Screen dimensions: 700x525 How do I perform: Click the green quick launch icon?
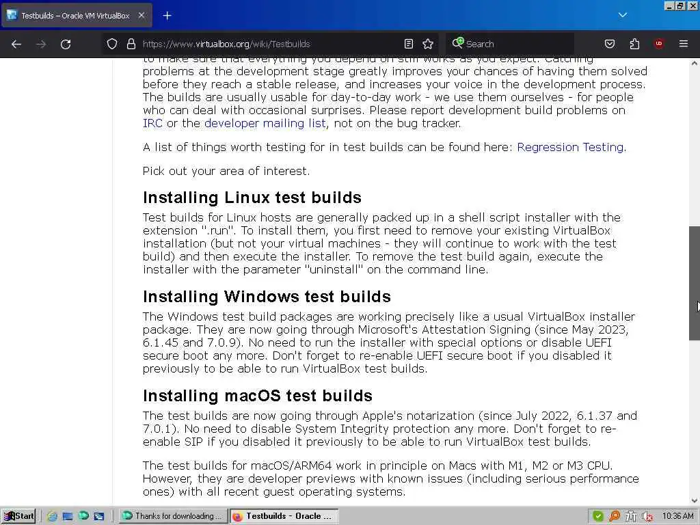[x=83, y=515]
